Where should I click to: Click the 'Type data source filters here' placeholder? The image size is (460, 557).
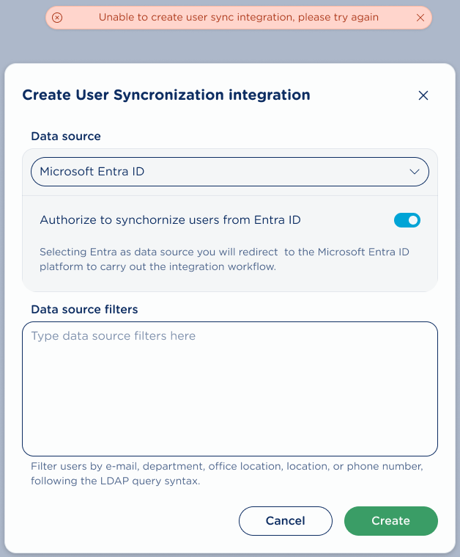pos(114,336)
